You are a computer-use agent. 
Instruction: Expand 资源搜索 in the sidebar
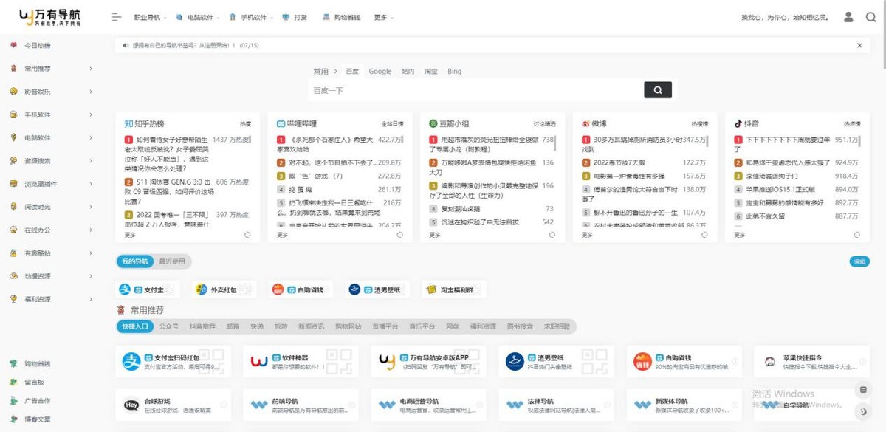[x=91, y=161]
